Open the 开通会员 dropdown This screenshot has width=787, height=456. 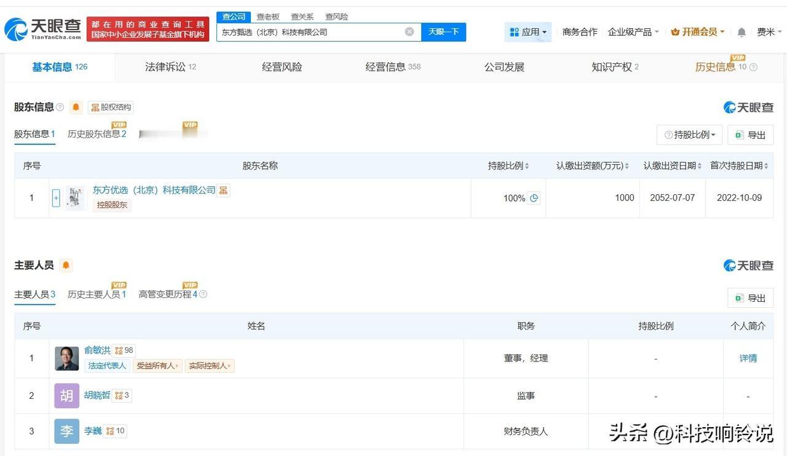pyautogui.click(x=698, y=32)
